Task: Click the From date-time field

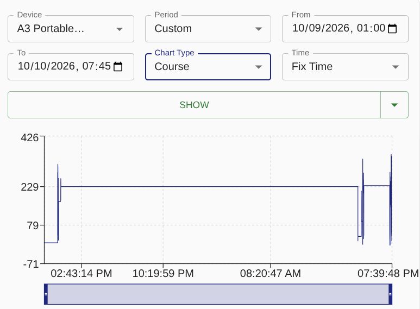Action: pos(345,29)
